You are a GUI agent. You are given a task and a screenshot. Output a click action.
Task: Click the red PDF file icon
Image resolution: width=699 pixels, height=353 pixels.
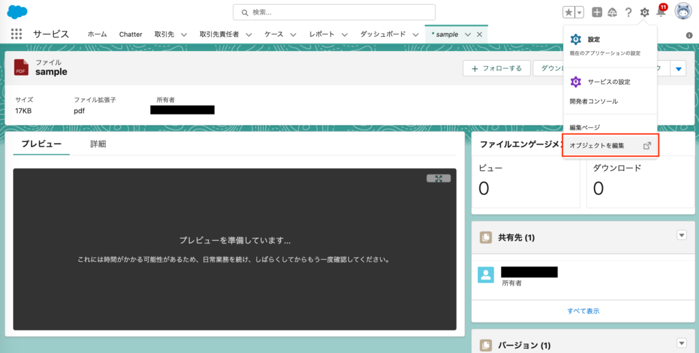pos(21,67)
